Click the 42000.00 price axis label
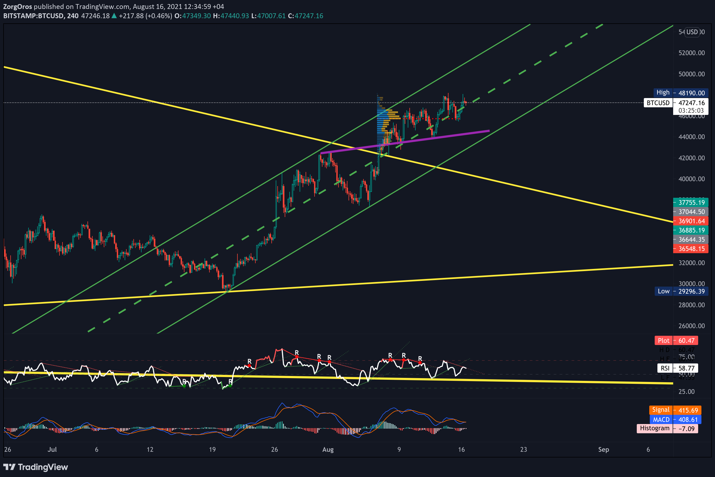 pos(691,158)
